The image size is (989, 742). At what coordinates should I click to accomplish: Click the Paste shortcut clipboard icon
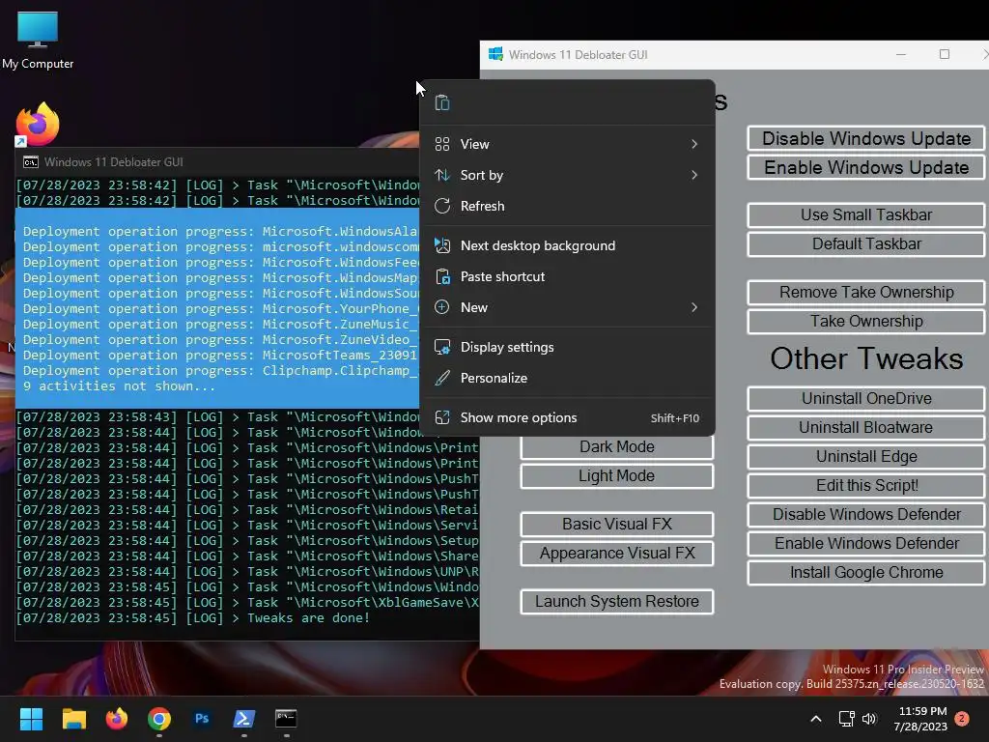click(x=442, y=276)
